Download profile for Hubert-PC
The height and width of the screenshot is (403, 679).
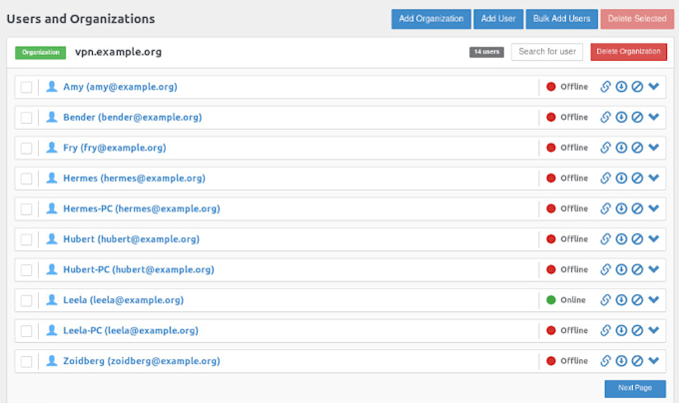621,269
